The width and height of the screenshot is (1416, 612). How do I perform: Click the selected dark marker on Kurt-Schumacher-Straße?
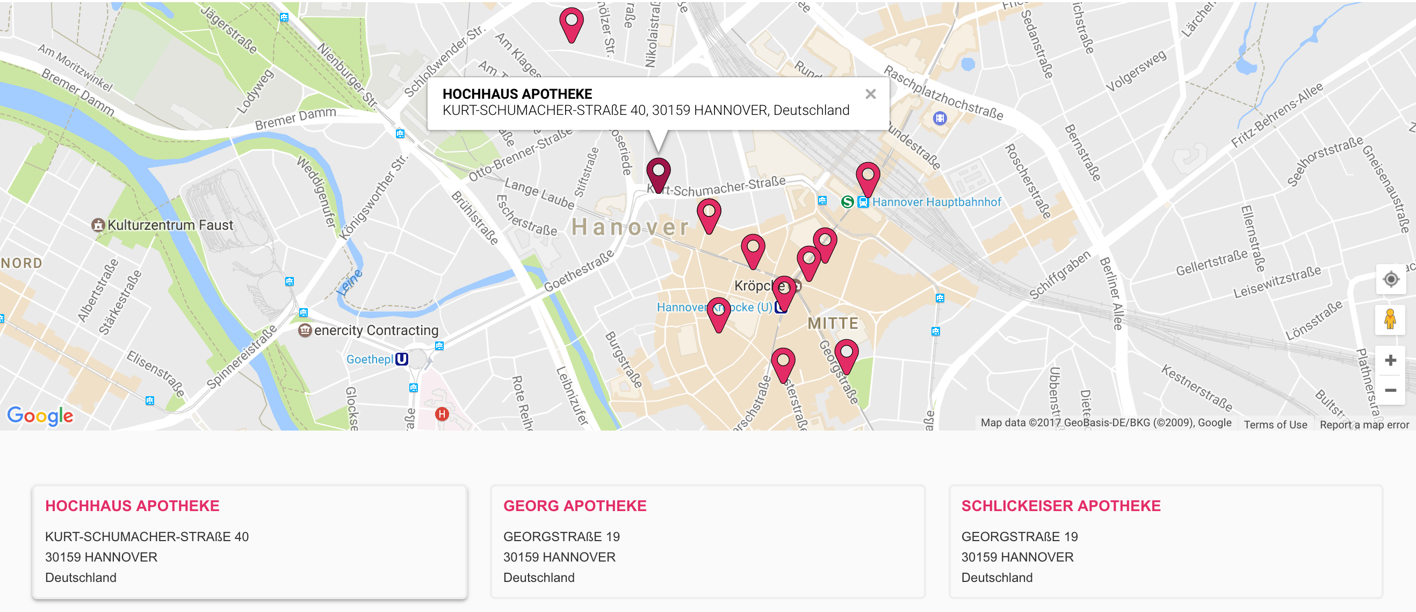tap(658, 175)
